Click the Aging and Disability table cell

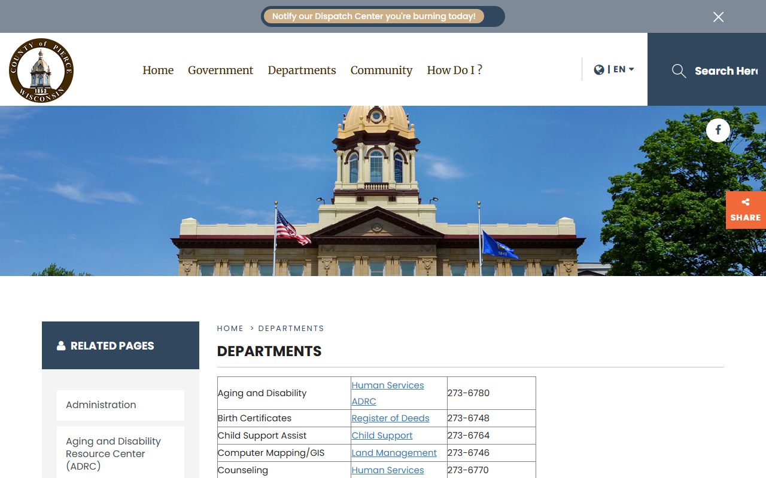coord(284,393)
